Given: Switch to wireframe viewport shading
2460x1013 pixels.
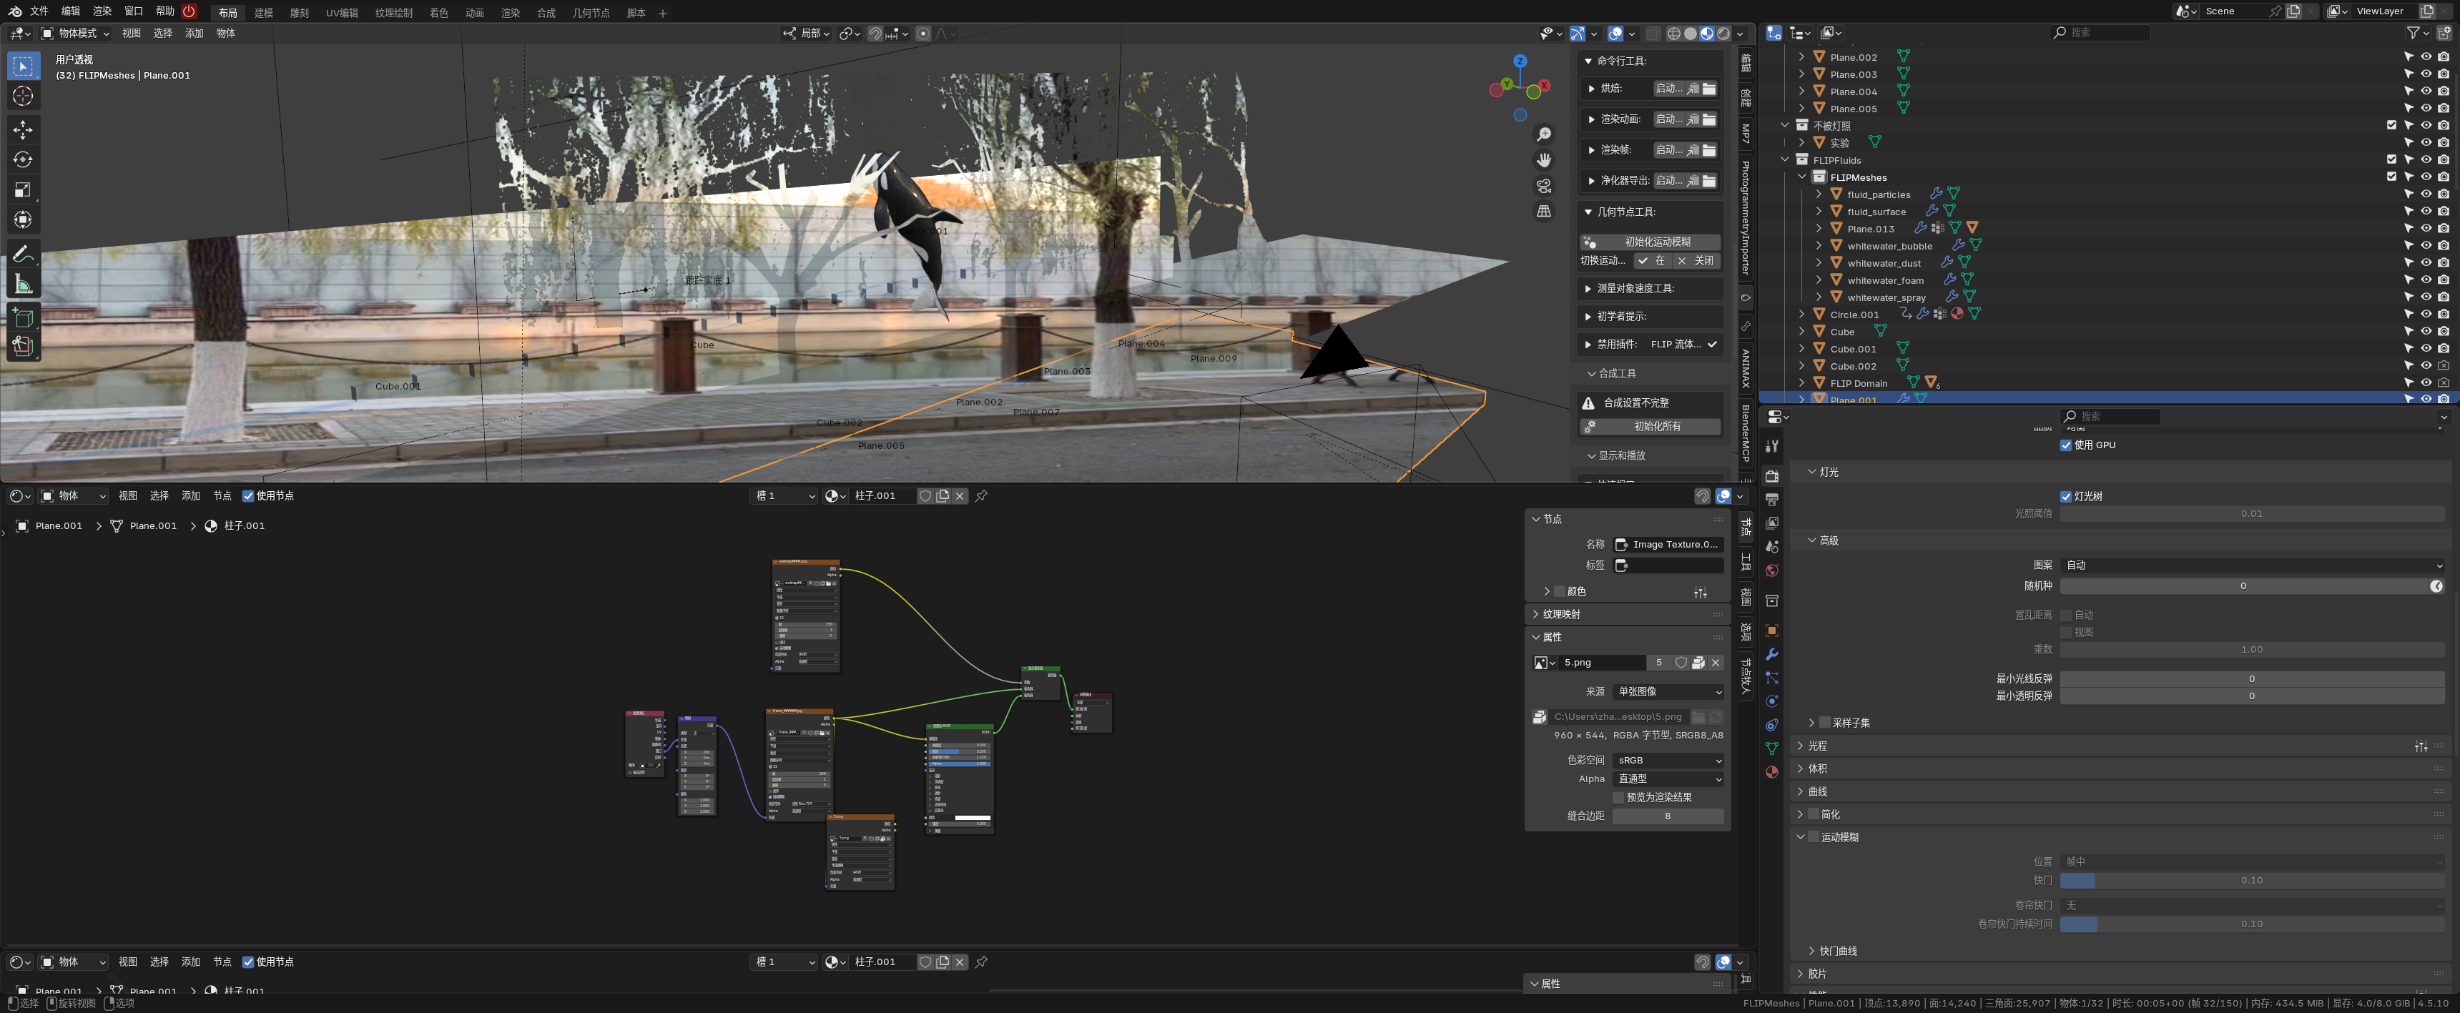Looking at the screenshot, I should point(1673,34).
